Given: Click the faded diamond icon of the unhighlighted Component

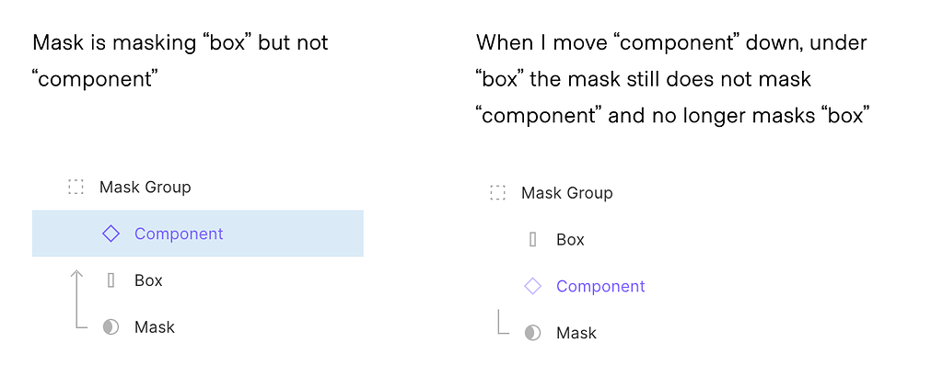Looking at the screenshot, I should click(x=532, y=287).
